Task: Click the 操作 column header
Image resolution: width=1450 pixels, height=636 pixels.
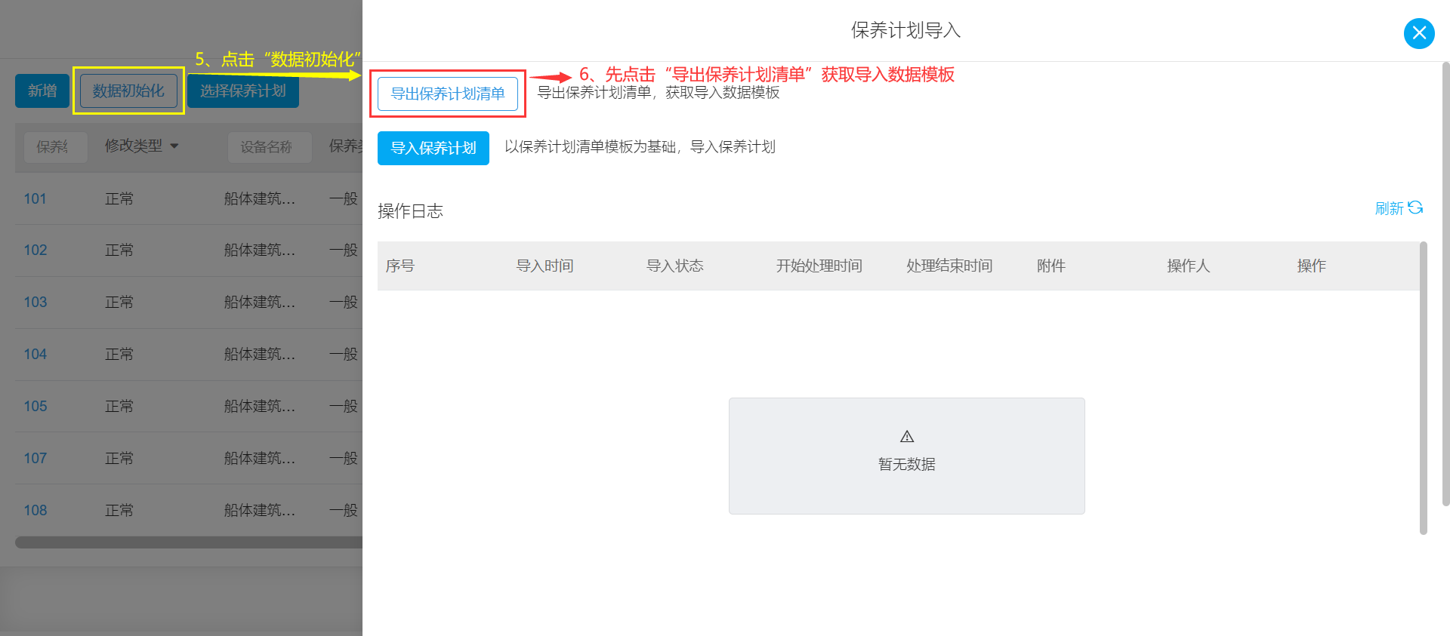Action: point(1312,266)
